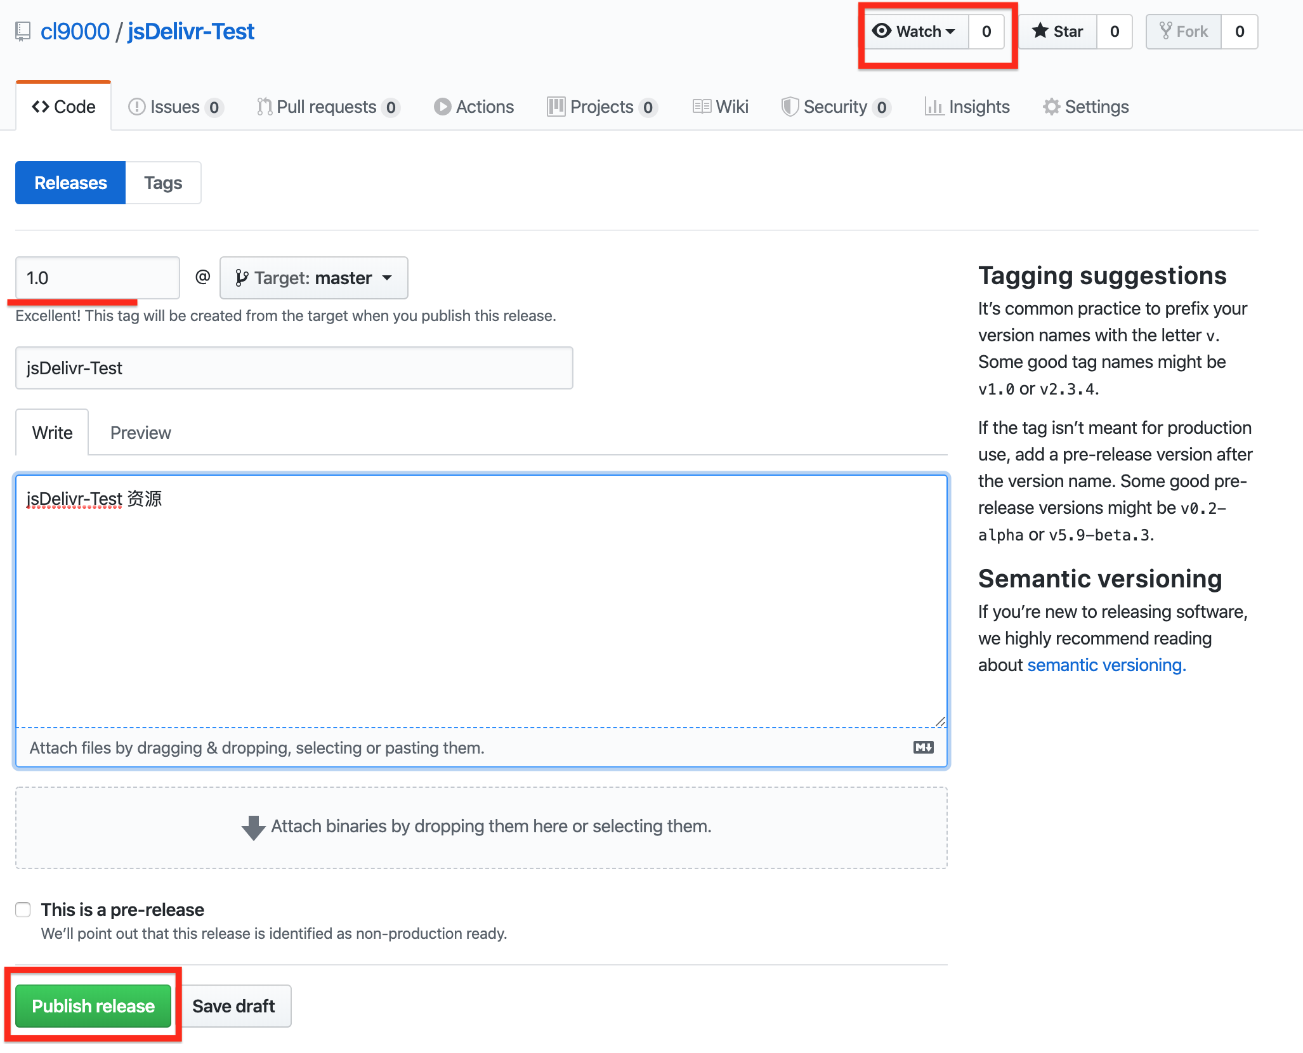
Task: Click the Security shield icon
Action: click(789, 107)
